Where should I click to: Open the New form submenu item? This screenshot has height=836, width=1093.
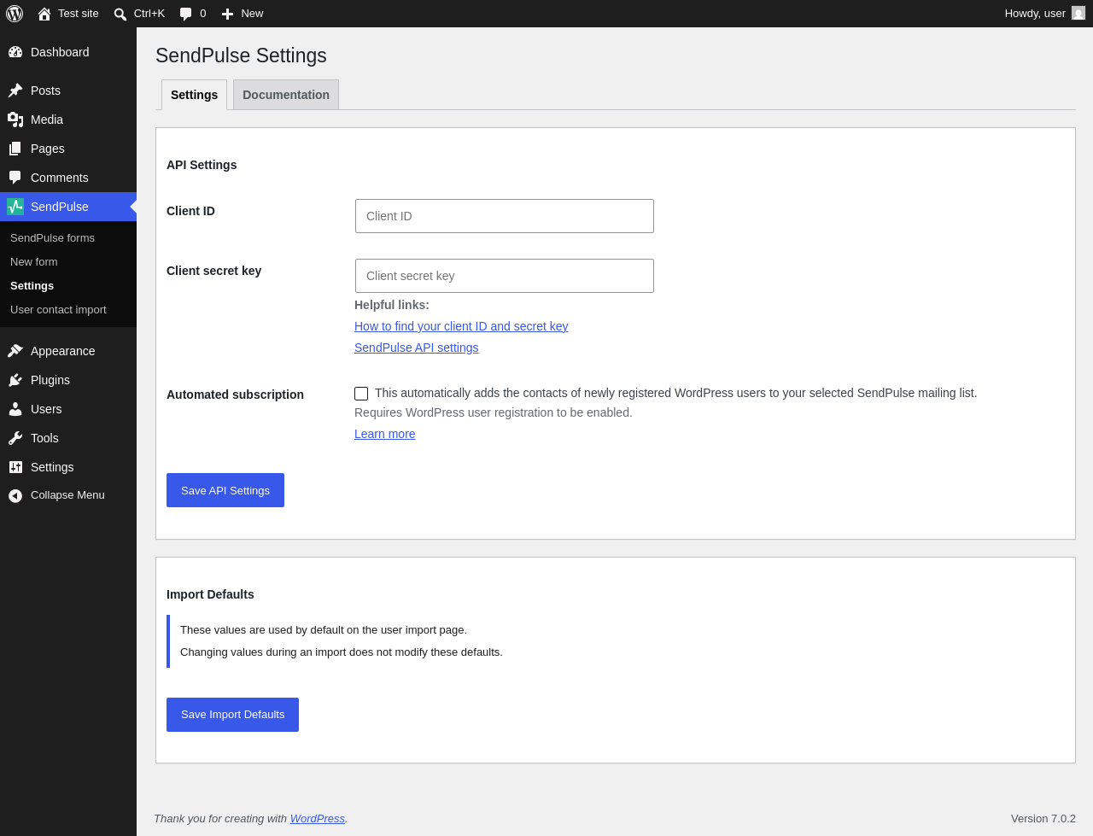34,262
